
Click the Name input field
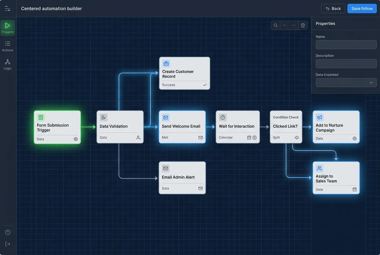(346, 45)
